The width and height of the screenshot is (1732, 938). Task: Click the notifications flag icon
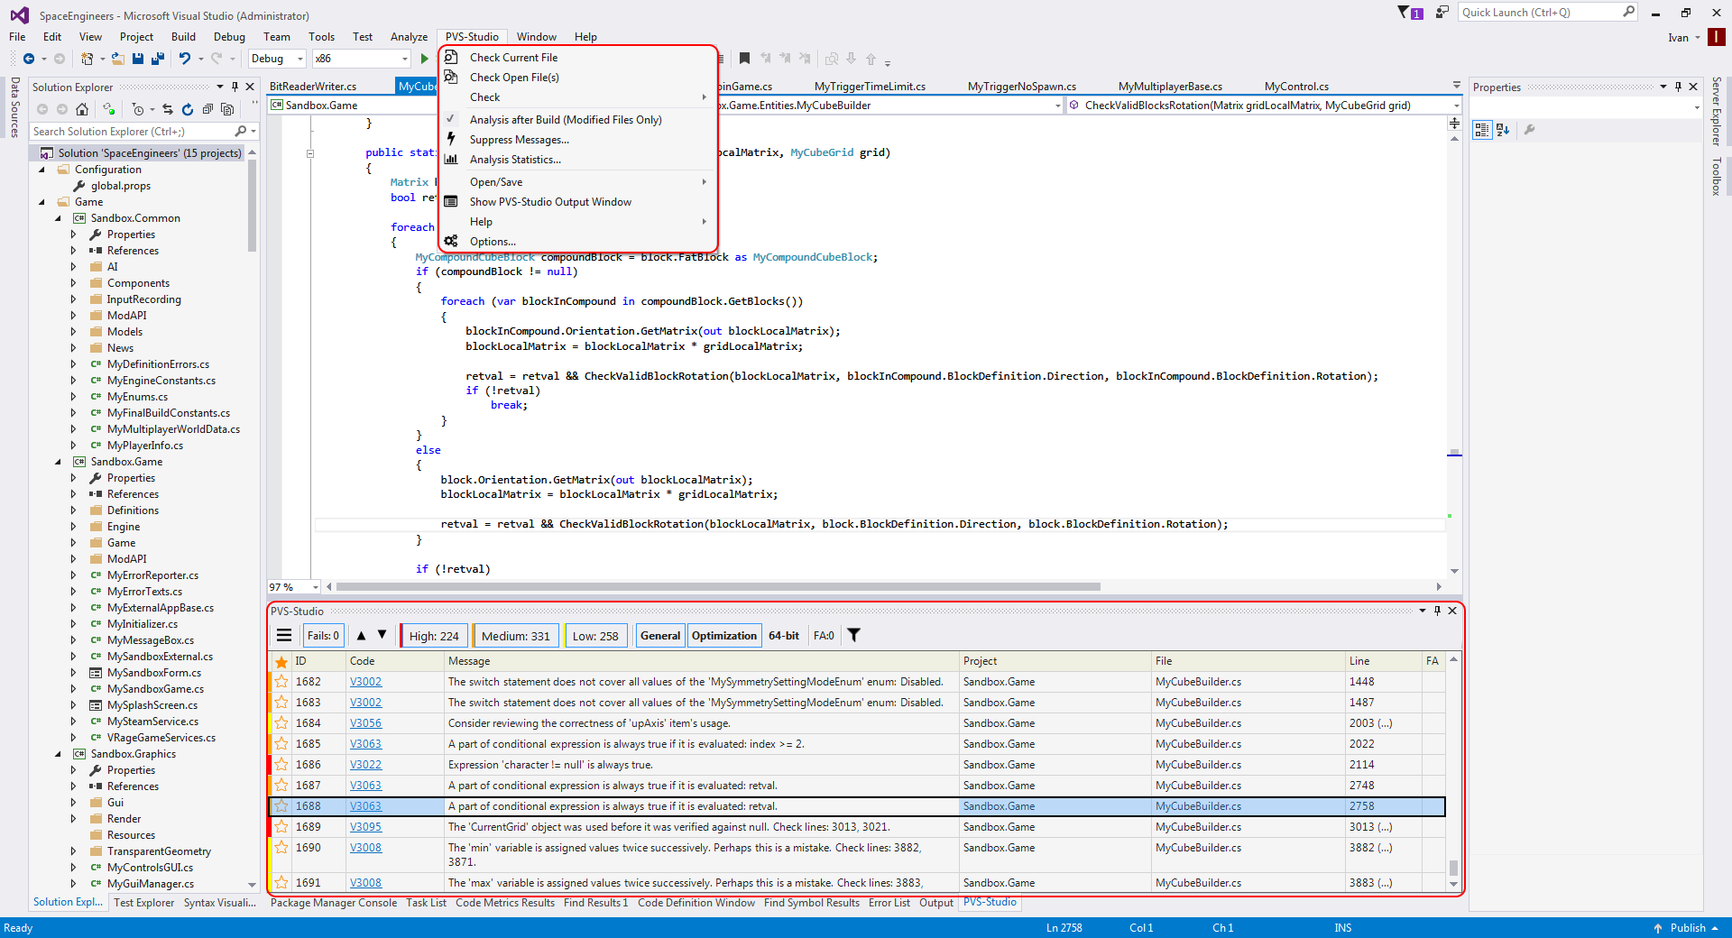click(x=1404, y=13)
